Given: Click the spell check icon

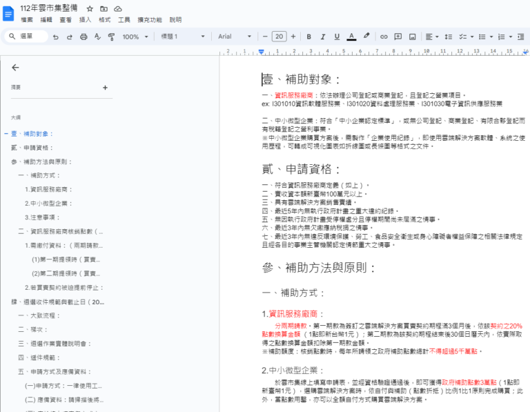Looking at the screenshot, I should (97, 37).
